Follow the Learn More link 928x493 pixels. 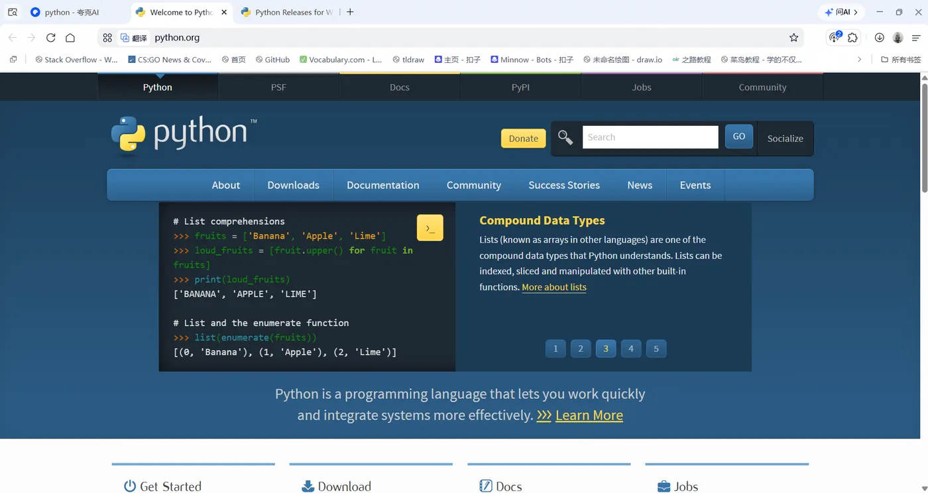click(589, 415)
